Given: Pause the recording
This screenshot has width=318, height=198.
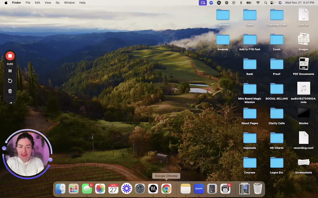Looking at the screenshot, I should (10, 71).
